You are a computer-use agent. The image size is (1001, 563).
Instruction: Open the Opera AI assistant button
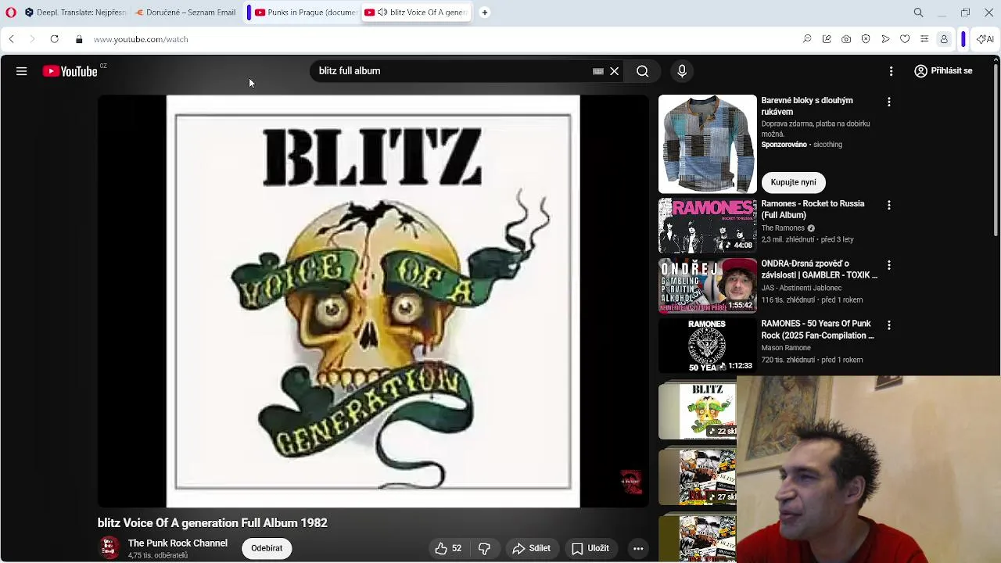coord(985,39)
